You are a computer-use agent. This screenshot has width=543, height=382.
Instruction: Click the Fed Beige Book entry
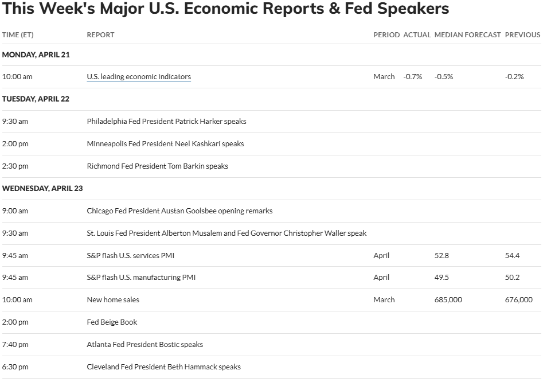[112, 322]
